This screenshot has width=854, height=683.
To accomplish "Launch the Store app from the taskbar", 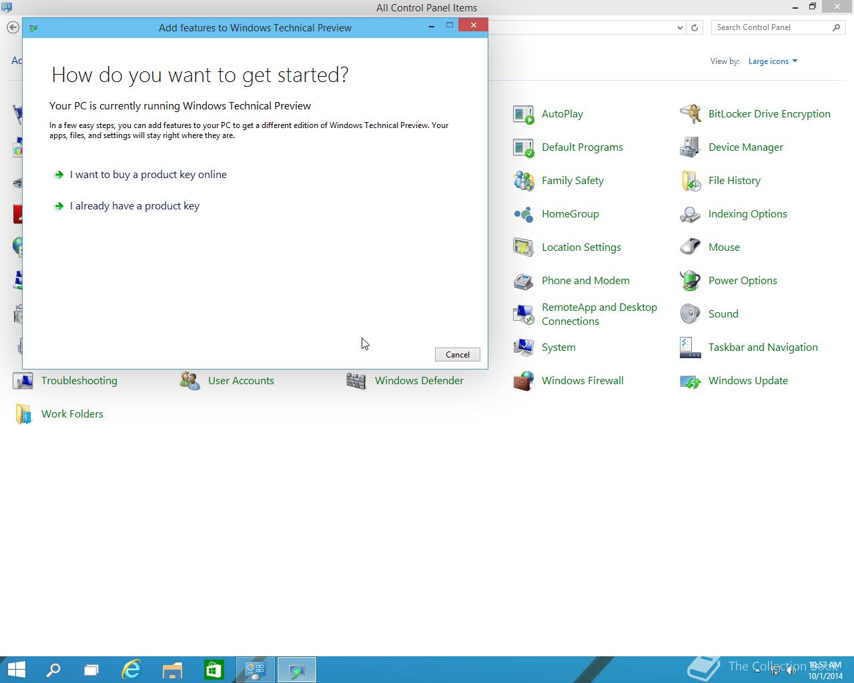I will tap(213, 670).
